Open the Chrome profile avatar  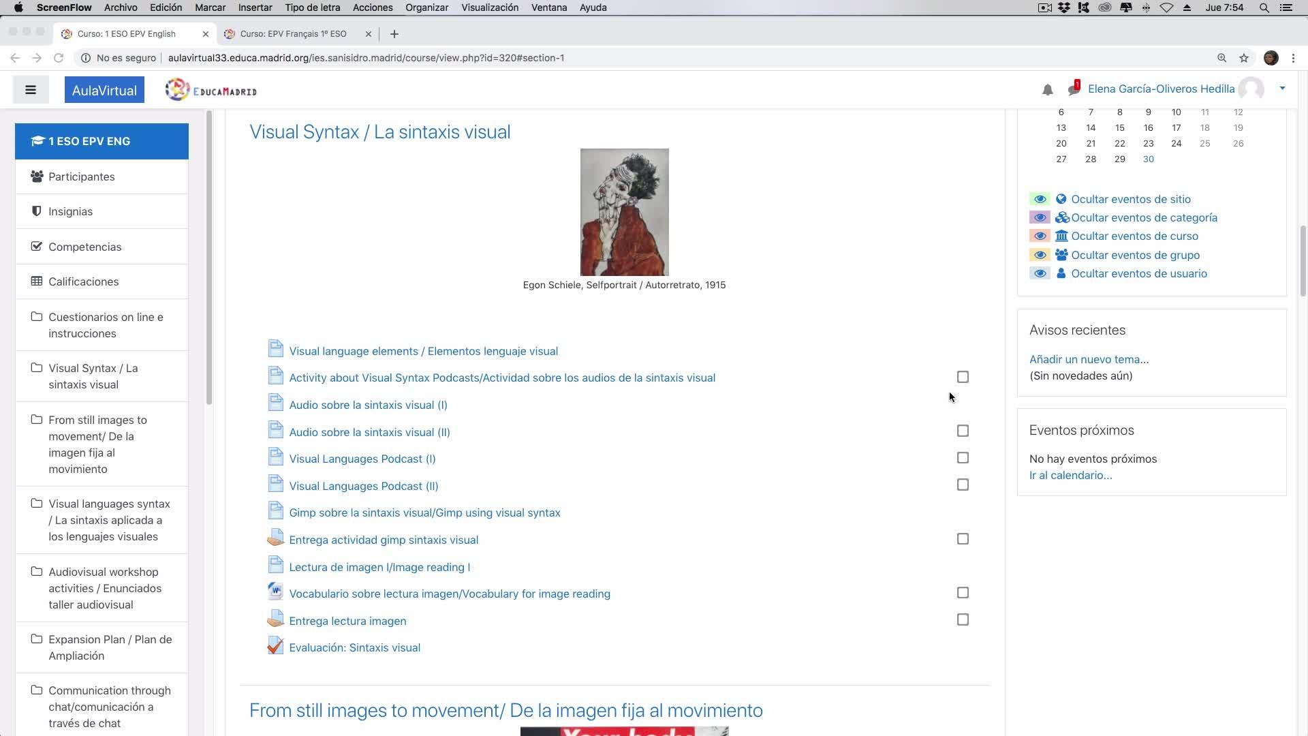tap(1271, 58)
